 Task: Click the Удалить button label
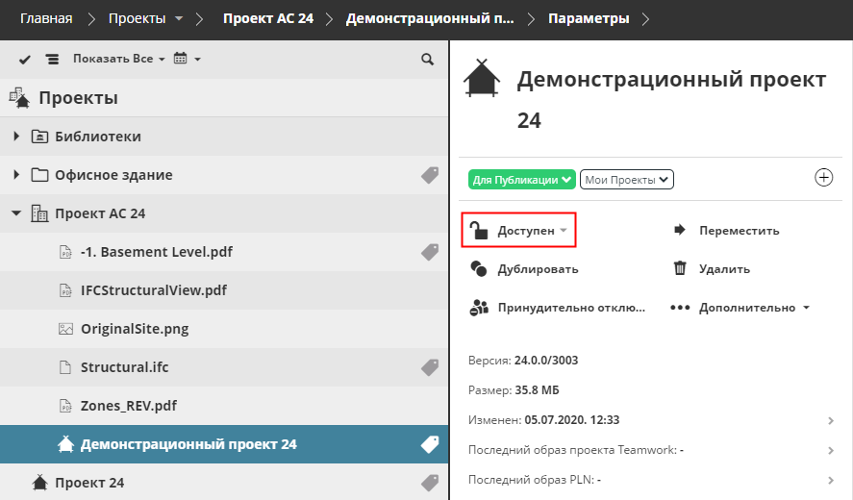coord(724,269)
